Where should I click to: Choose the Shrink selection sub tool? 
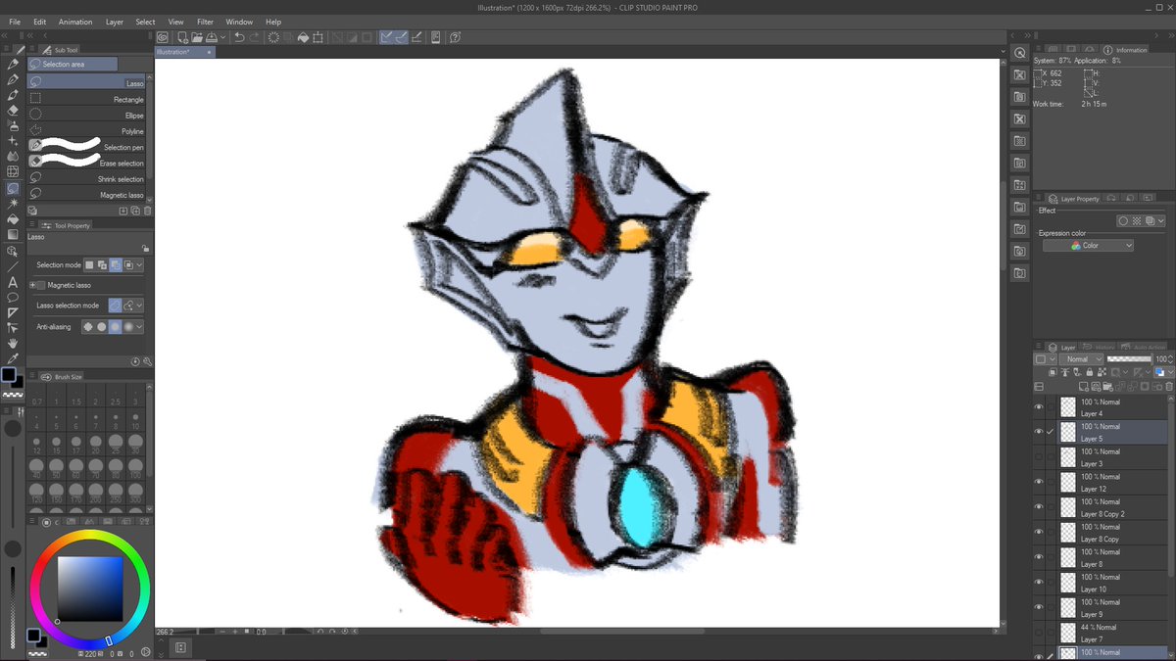87,179
